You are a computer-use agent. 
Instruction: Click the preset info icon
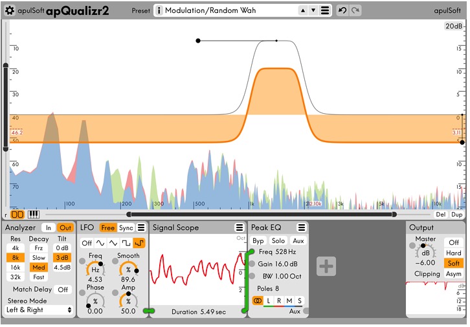tap(159, 10)
